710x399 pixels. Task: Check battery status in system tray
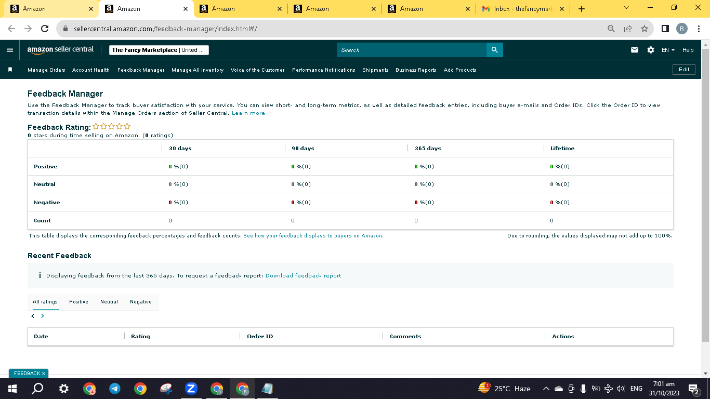596,389
